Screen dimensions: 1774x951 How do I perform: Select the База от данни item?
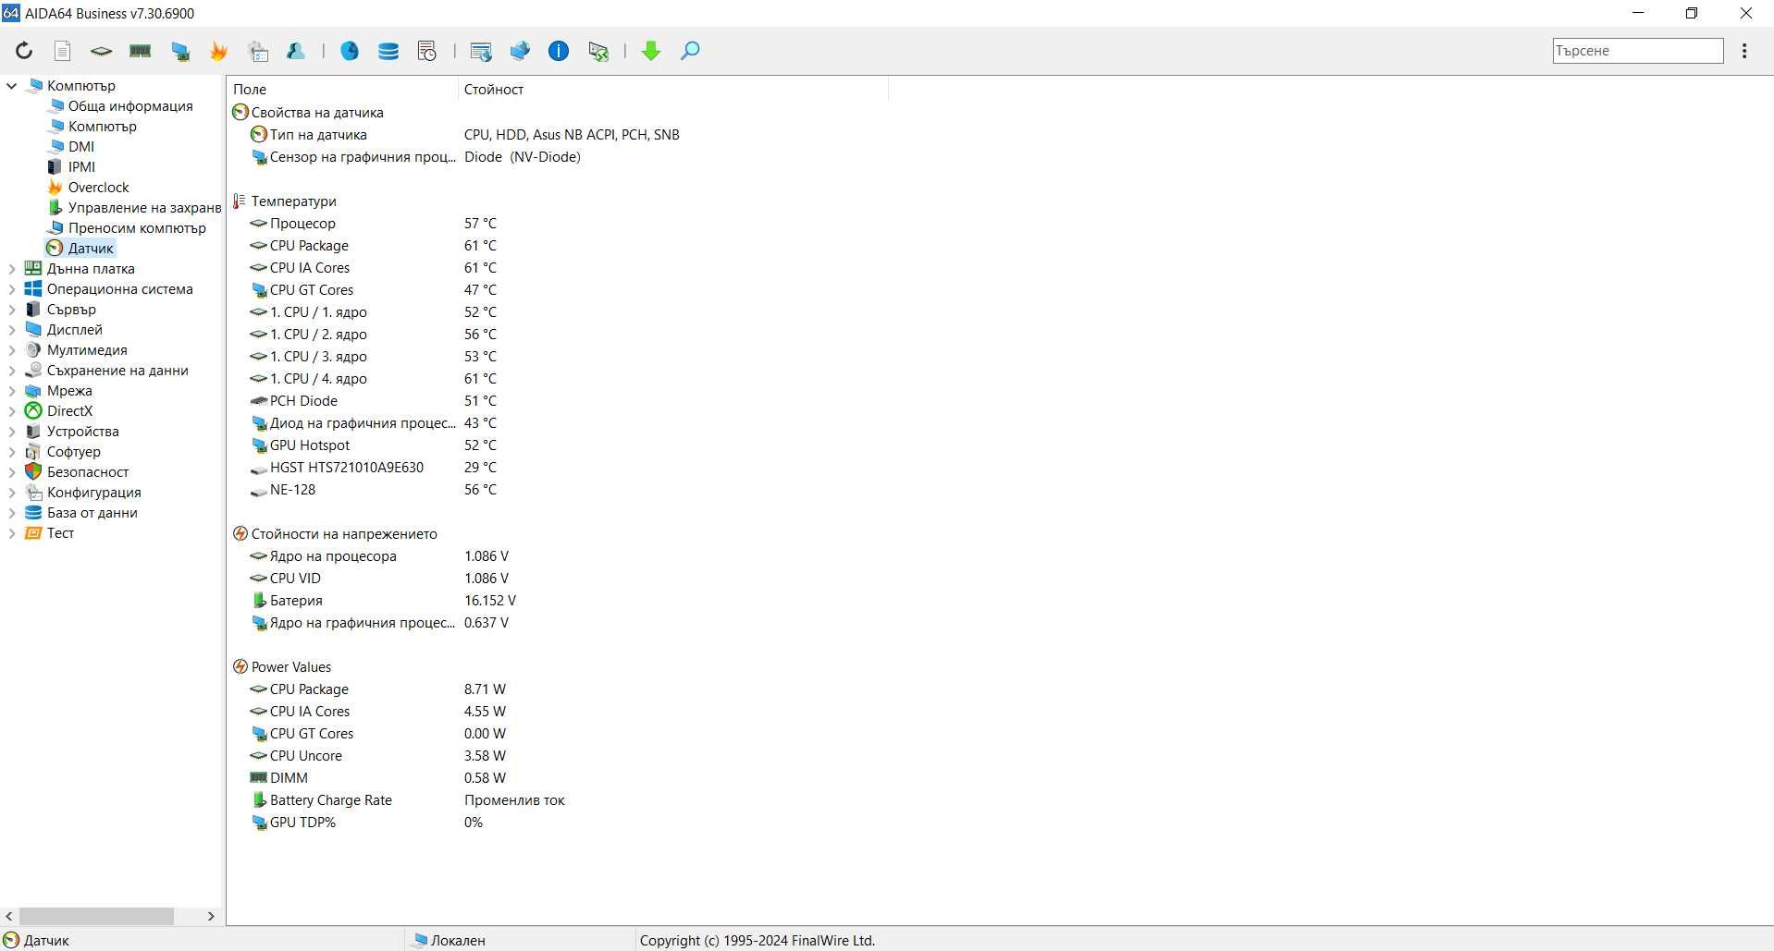92,513
